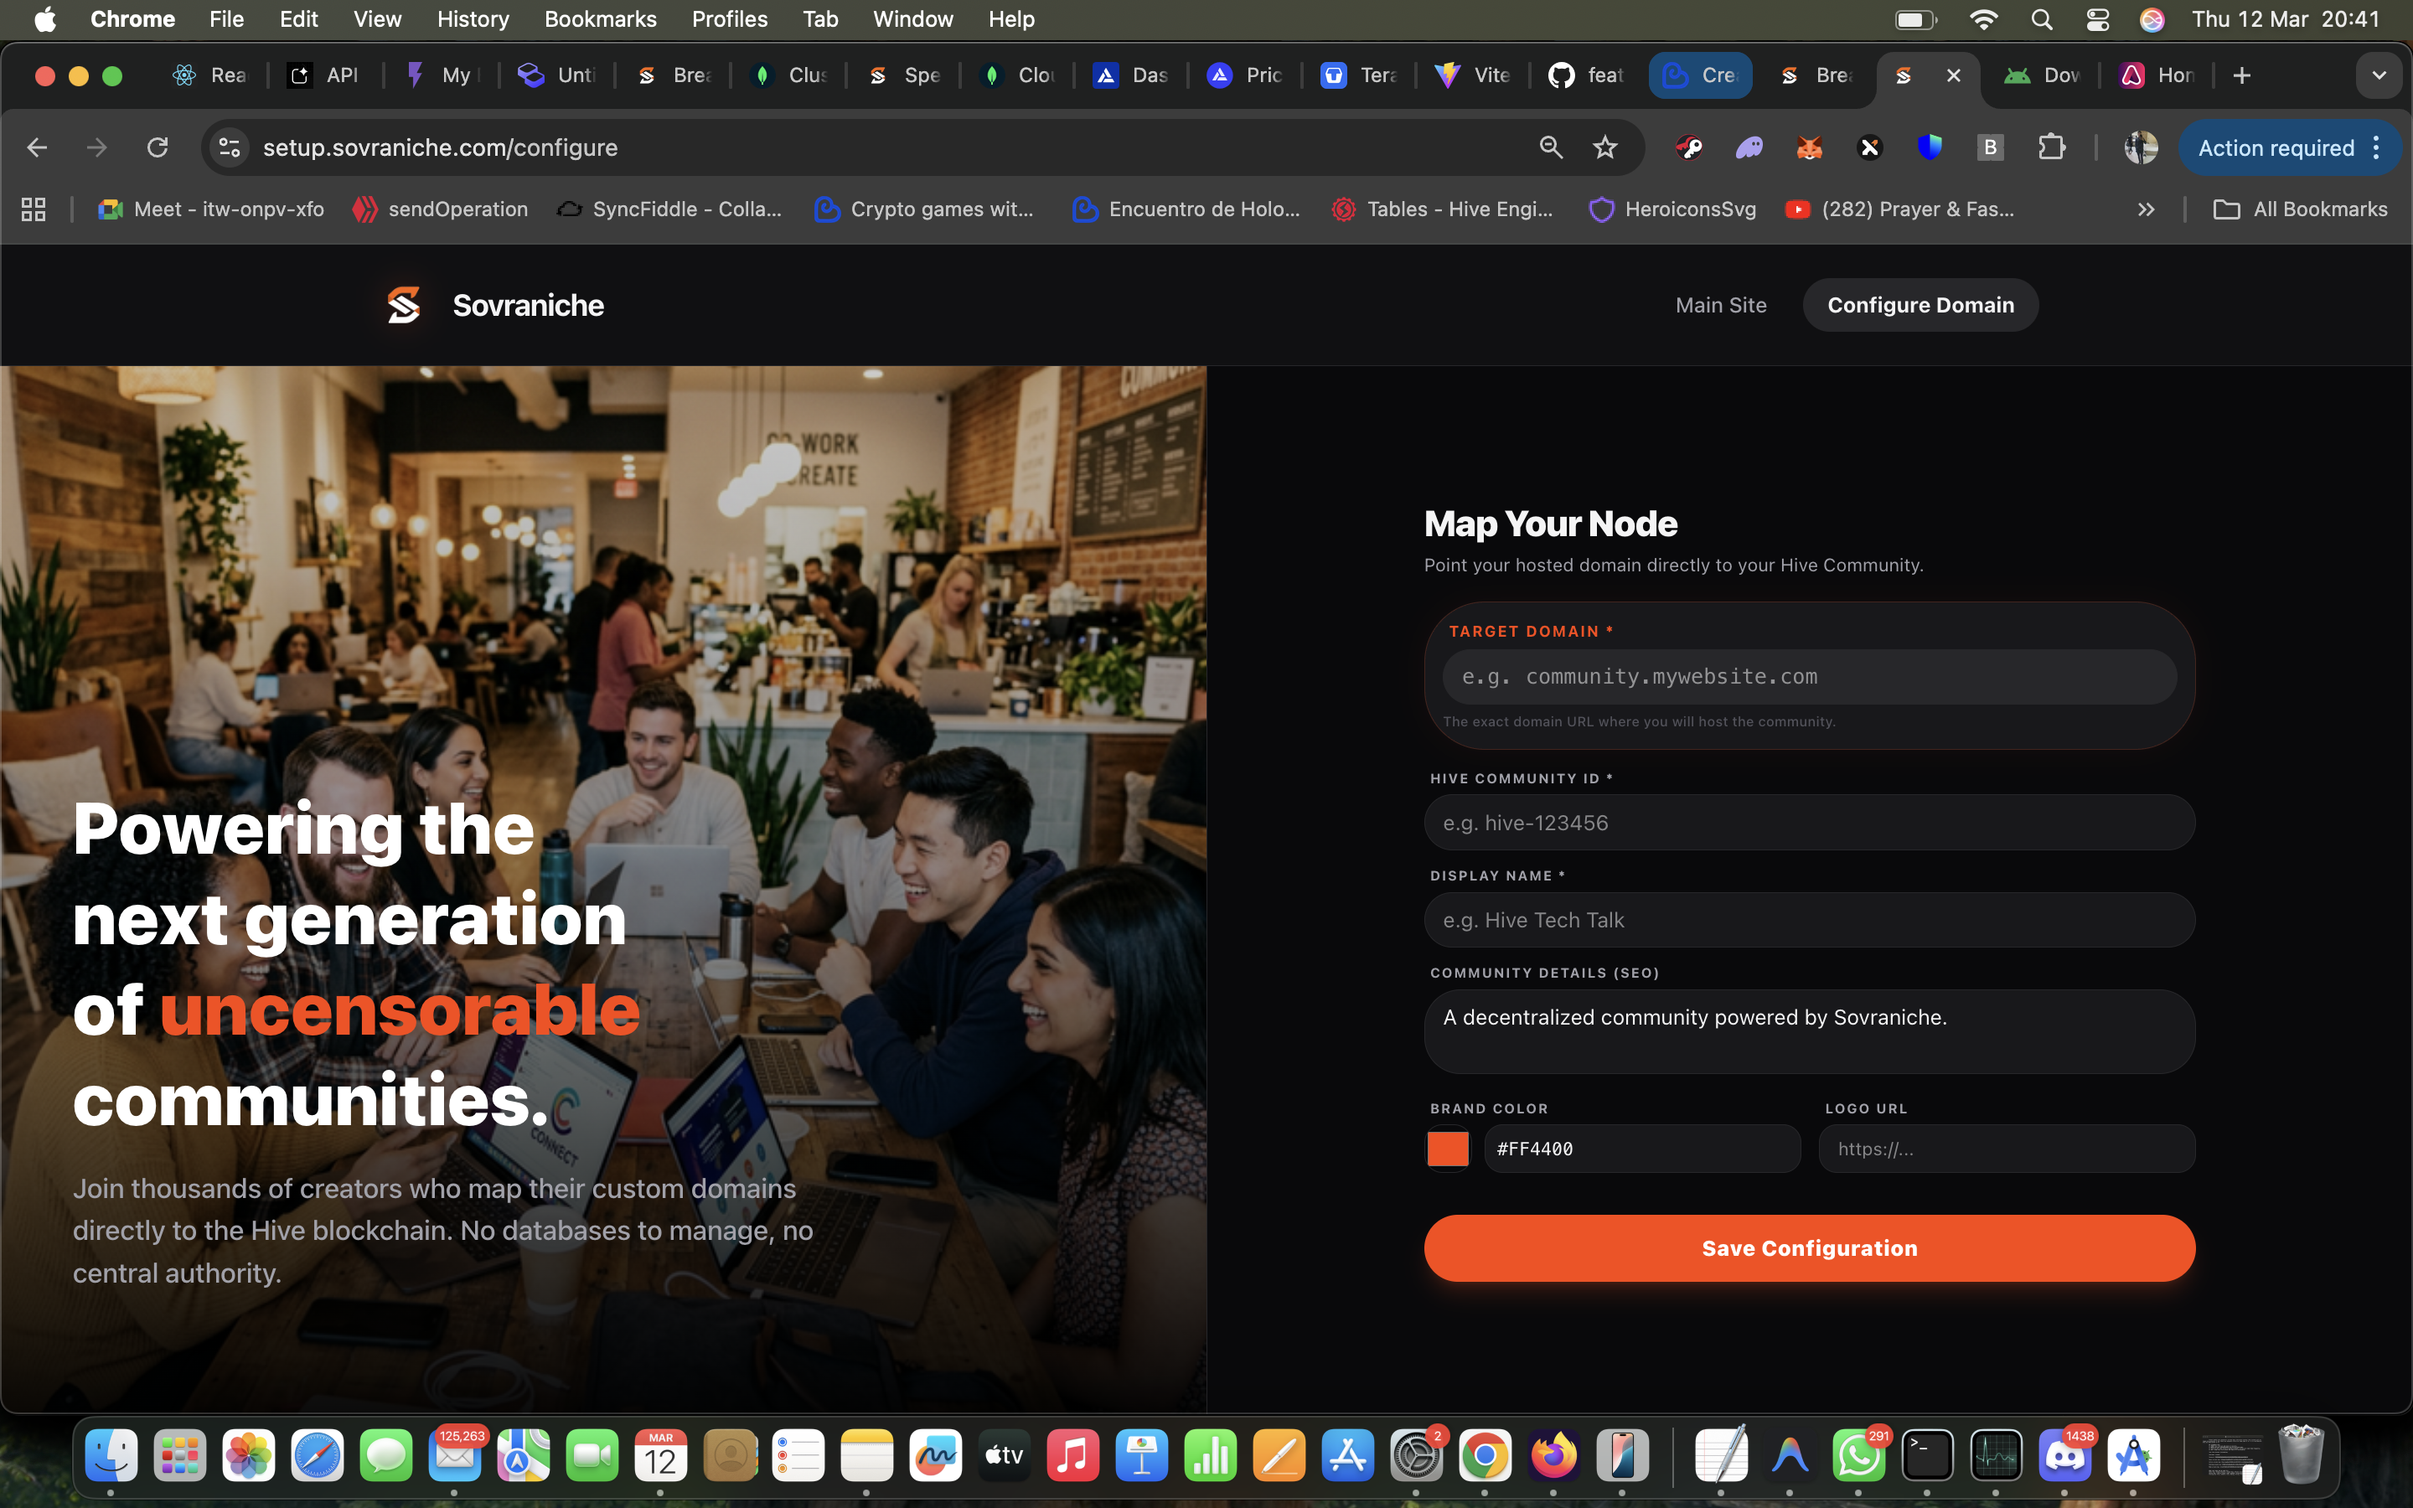This screenshot has width=2413, height=1508.
Task: Click the Target Domain input field
Action: coord(1809,677)
